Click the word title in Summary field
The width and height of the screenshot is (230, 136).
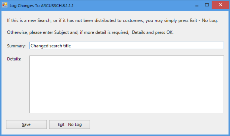coord(67,46)
